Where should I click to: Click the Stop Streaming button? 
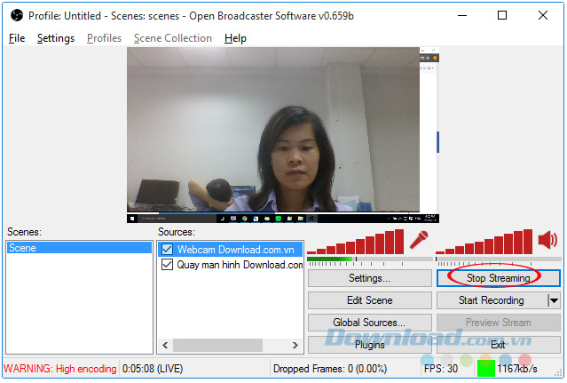499,278
